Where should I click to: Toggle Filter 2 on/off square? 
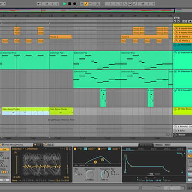pos(99,149)
